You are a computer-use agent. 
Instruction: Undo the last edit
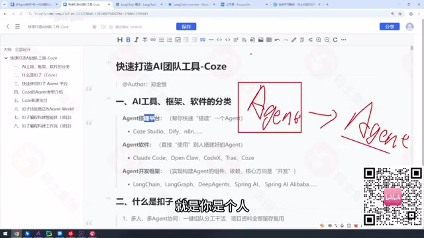[x=277, y=40]
